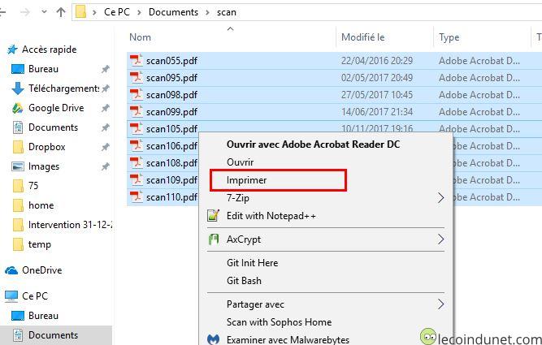Screen dimensions: 542x345
Task: Select the file name scan099.pdf
Action: (x=171, y=112)
